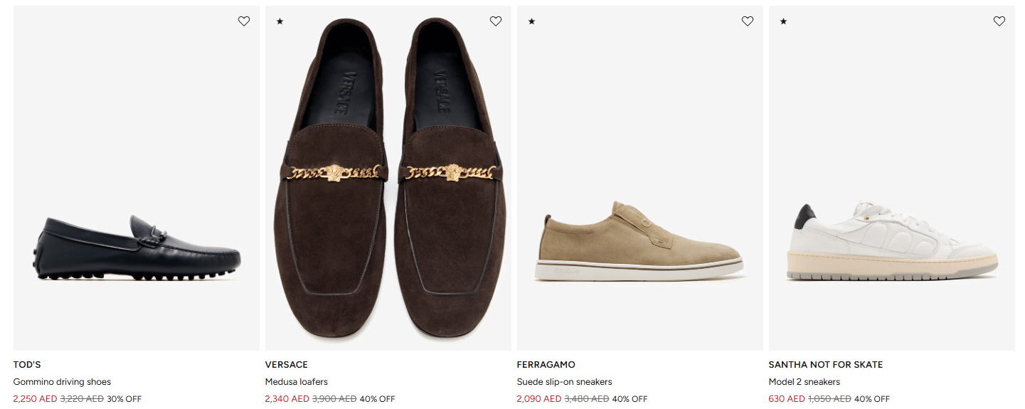Click star badge on Santha sneakers card
The height and width of the screenshot is (409, 1025).
pos(783,21)
